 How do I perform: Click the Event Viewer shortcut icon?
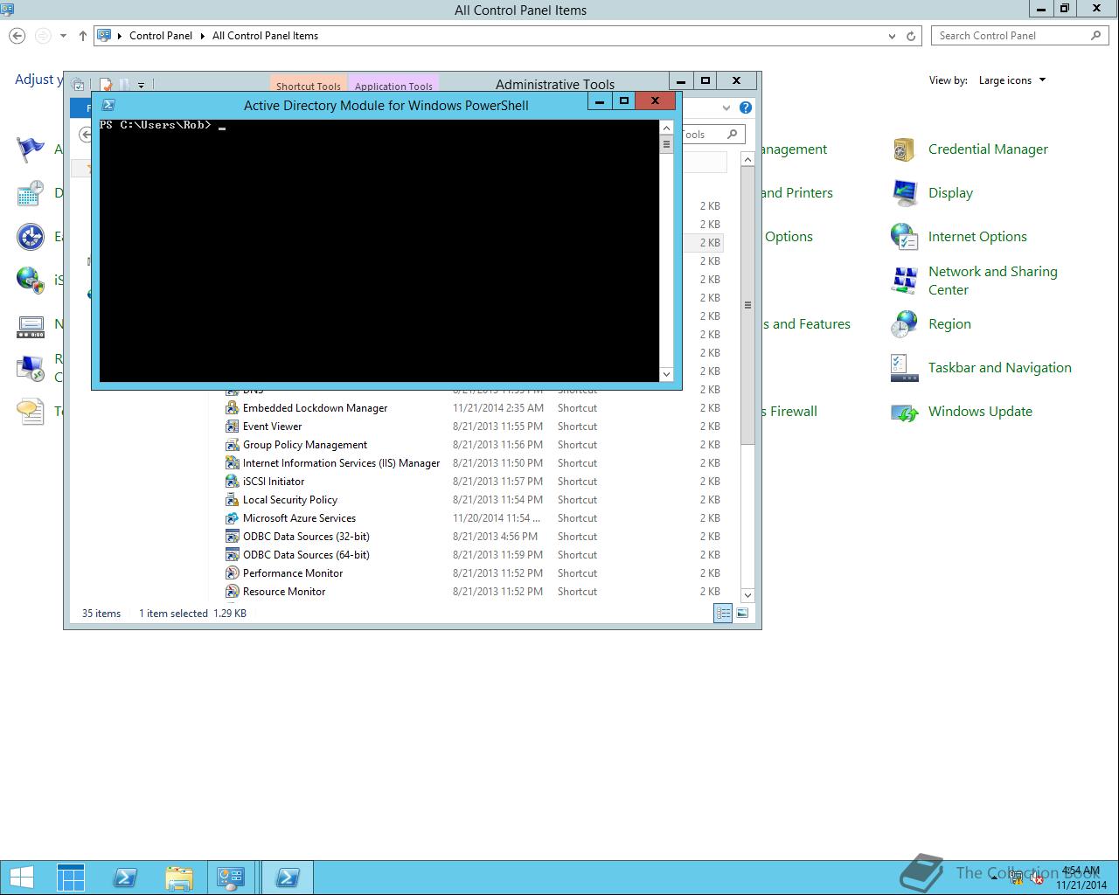(232, 427)
